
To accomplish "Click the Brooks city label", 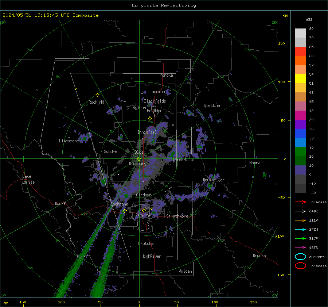I will click(x=259, y=256).
